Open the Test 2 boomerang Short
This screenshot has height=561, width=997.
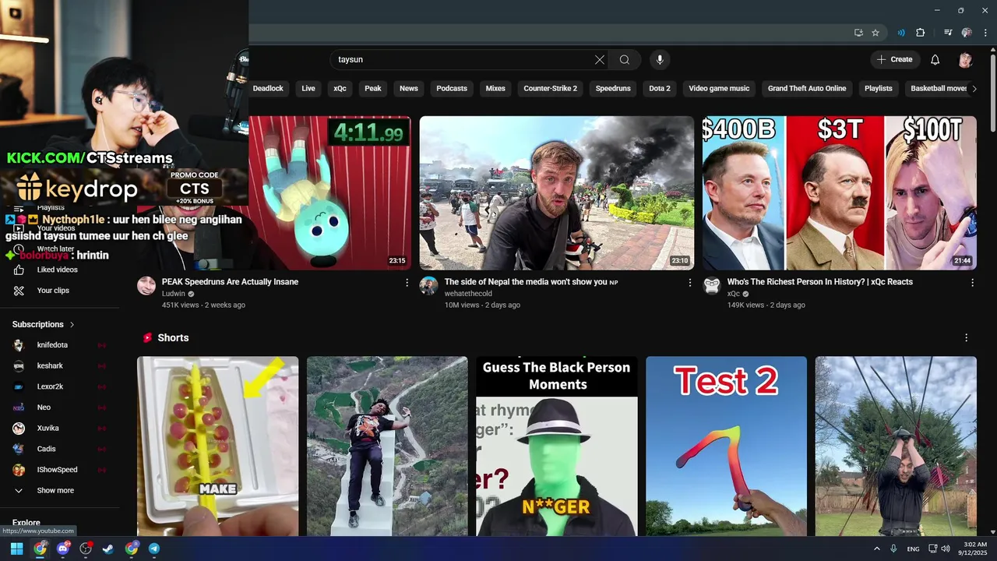pyautogui.click(x=726, y=446)
